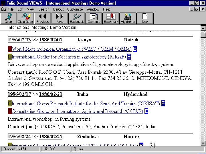The image size is (206, 154).
Task: Click the red marker before World Meteorological Organization
Action: pos(10,49)
